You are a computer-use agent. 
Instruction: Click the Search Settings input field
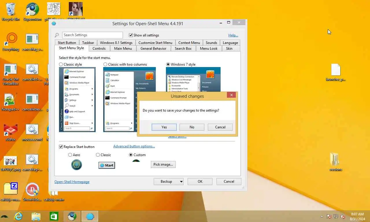tap(92, 35)
